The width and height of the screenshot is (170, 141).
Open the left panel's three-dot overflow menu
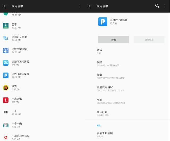tap(80, 6)
